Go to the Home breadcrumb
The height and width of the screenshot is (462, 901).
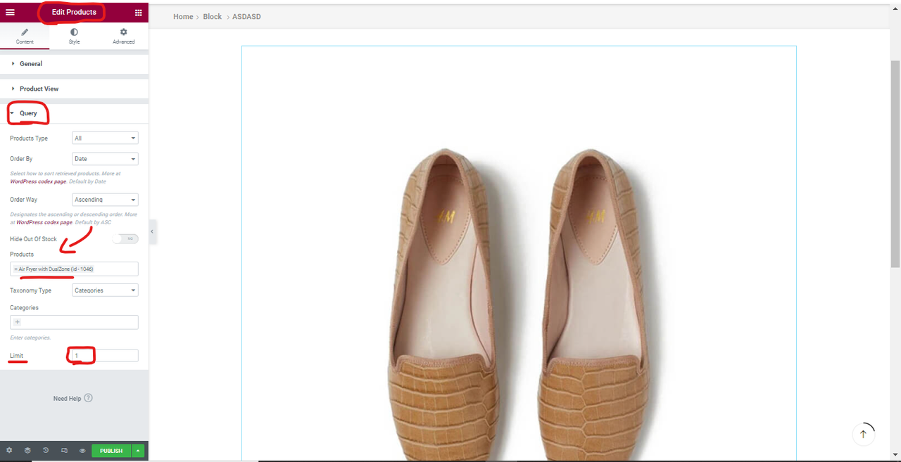tap(183, 17)
